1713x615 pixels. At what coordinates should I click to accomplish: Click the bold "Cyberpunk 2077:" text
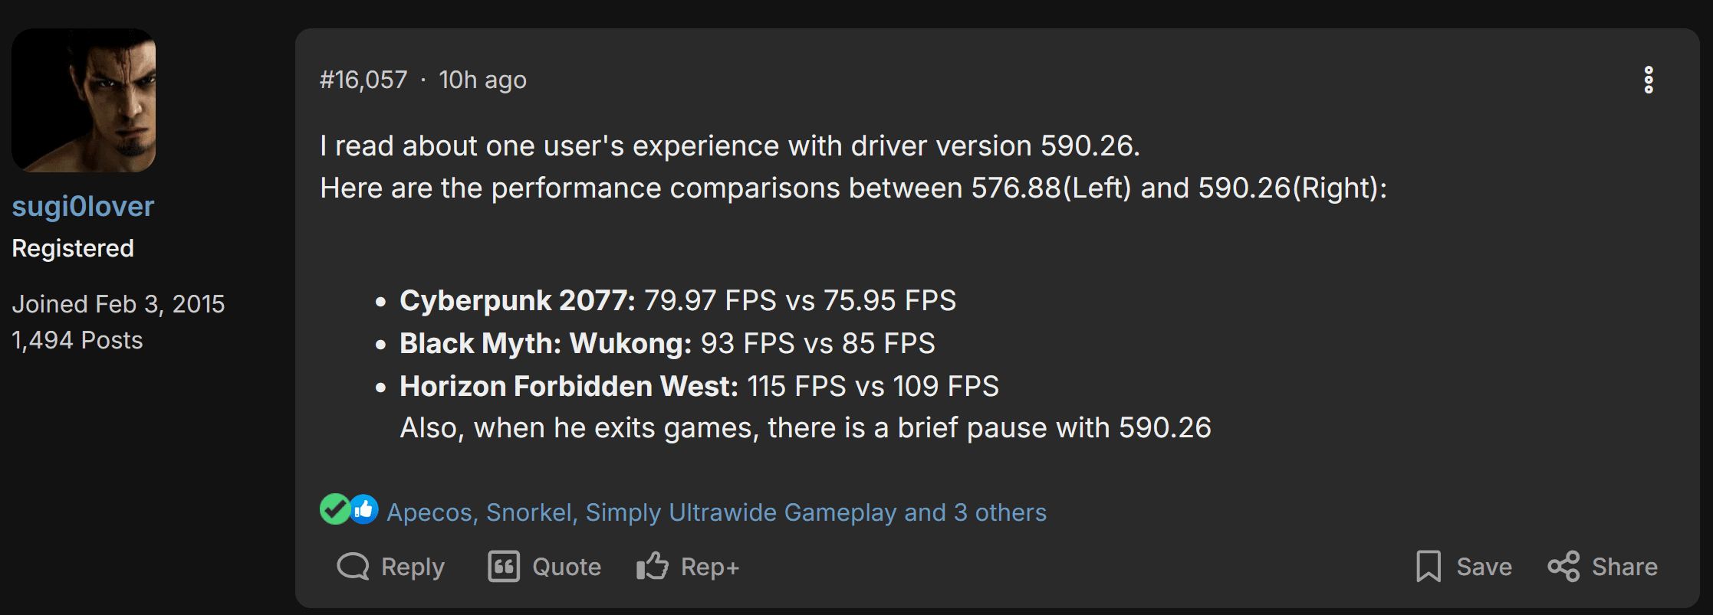click(x=517, y=300)
